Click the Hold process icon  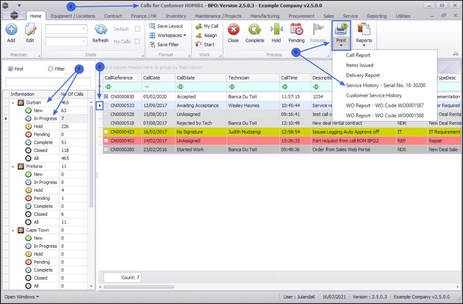(x=276, y=30)
